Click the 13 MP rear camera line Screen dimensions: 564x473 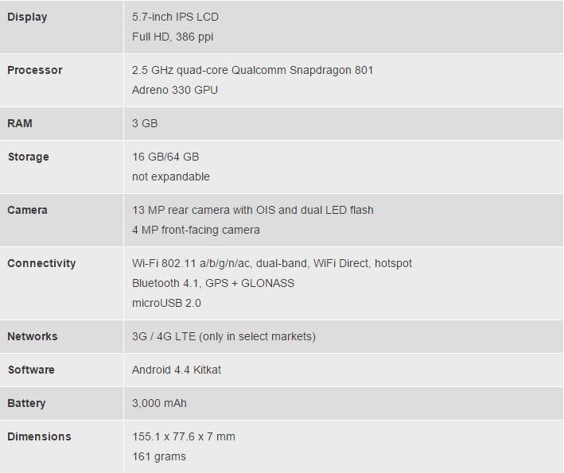click(252, 210)
